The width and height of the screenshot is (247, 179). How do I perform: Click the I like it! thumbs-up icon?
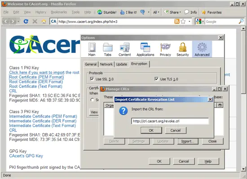[122, 12]
